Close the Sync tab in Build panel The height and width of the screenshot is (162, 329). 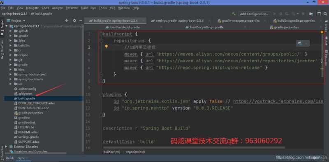point(27,158)
